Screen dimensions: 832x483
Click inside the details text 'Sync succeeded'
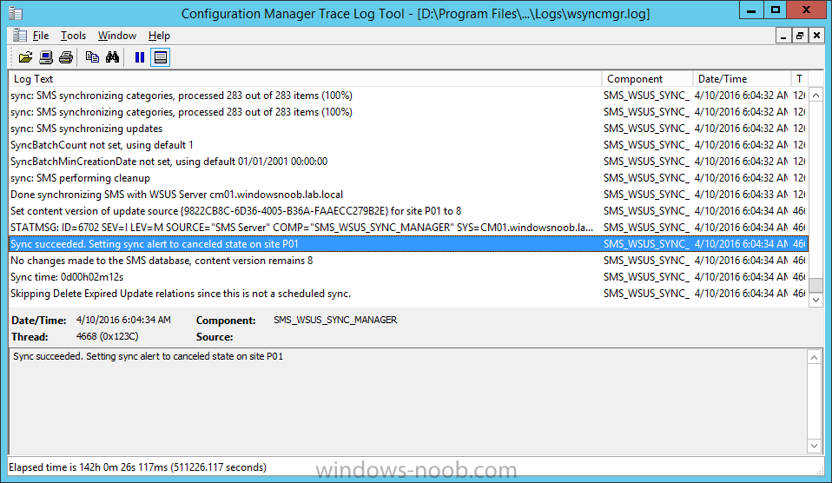[148, 356]
